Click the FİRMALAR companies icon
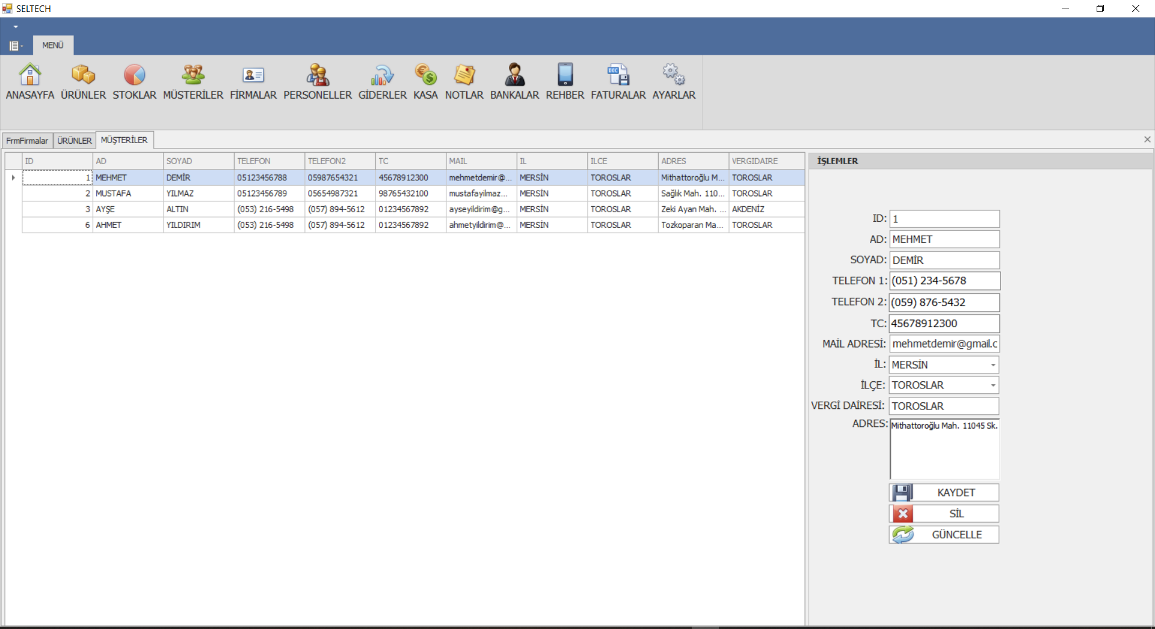 coord(252,81)
